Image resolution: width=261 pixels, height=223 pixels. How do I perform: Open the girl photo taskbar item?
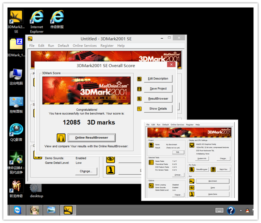(x=34, y=210)
